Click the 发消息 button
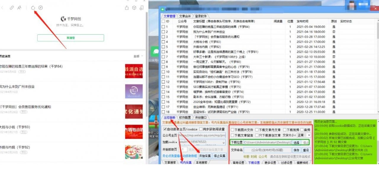Screen dimensions: 379x171 point(70,38)
